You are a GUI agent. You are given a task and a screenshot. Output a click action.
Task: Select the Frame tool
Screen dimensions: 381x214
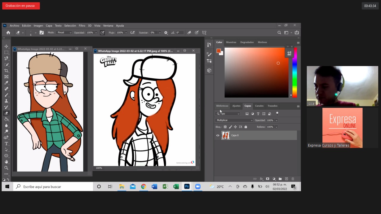point(6,77)
